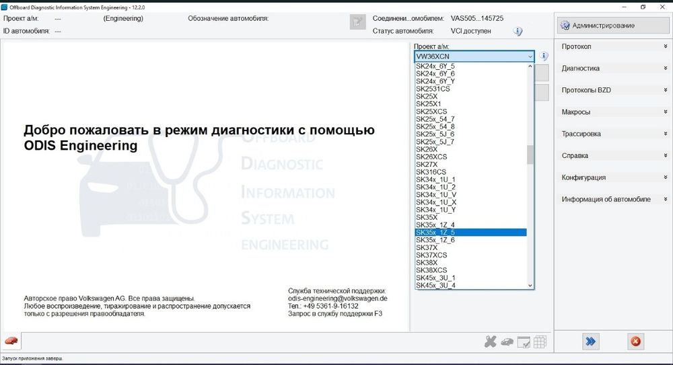673x365 pixels.
Task: Expand the Макросы section
Action: [x=614, y=112]
